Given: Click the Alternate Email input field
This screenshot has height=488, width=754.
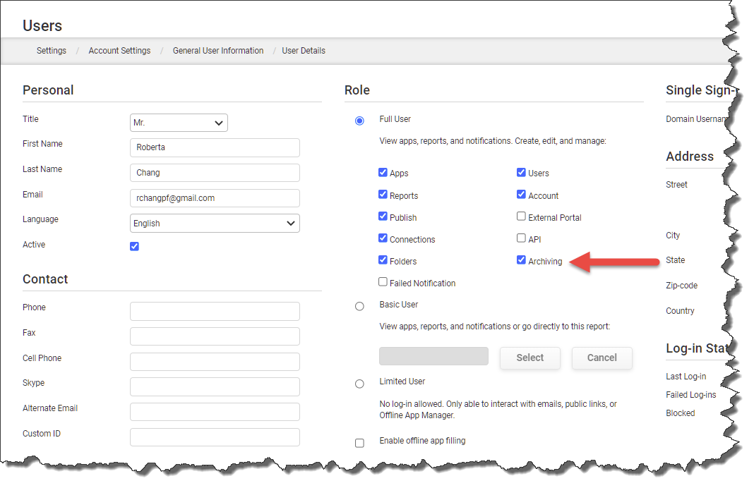Looking at the screenshot, I should tap(215, 412).
